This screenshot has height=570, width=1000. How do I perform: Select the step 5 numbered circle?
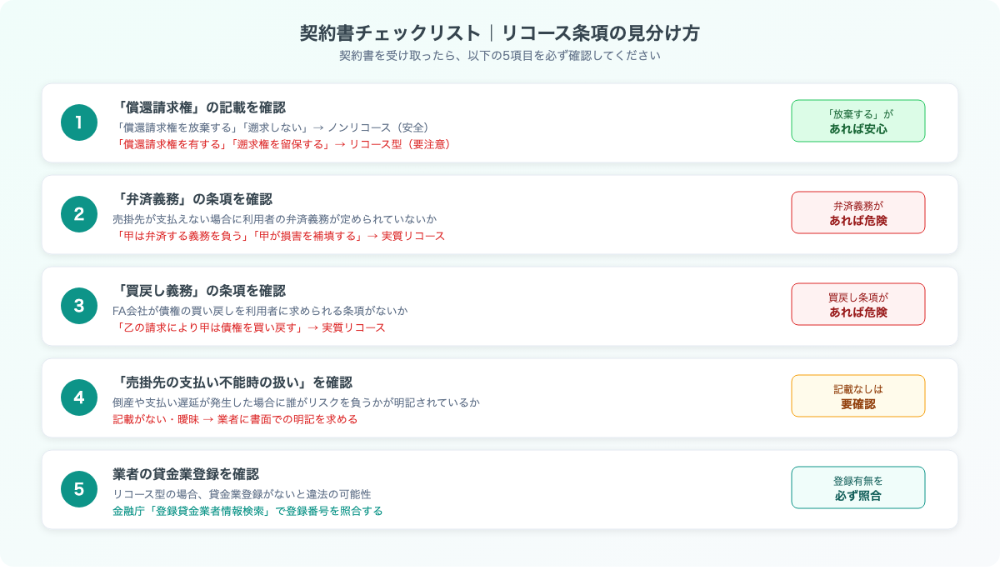77,489
